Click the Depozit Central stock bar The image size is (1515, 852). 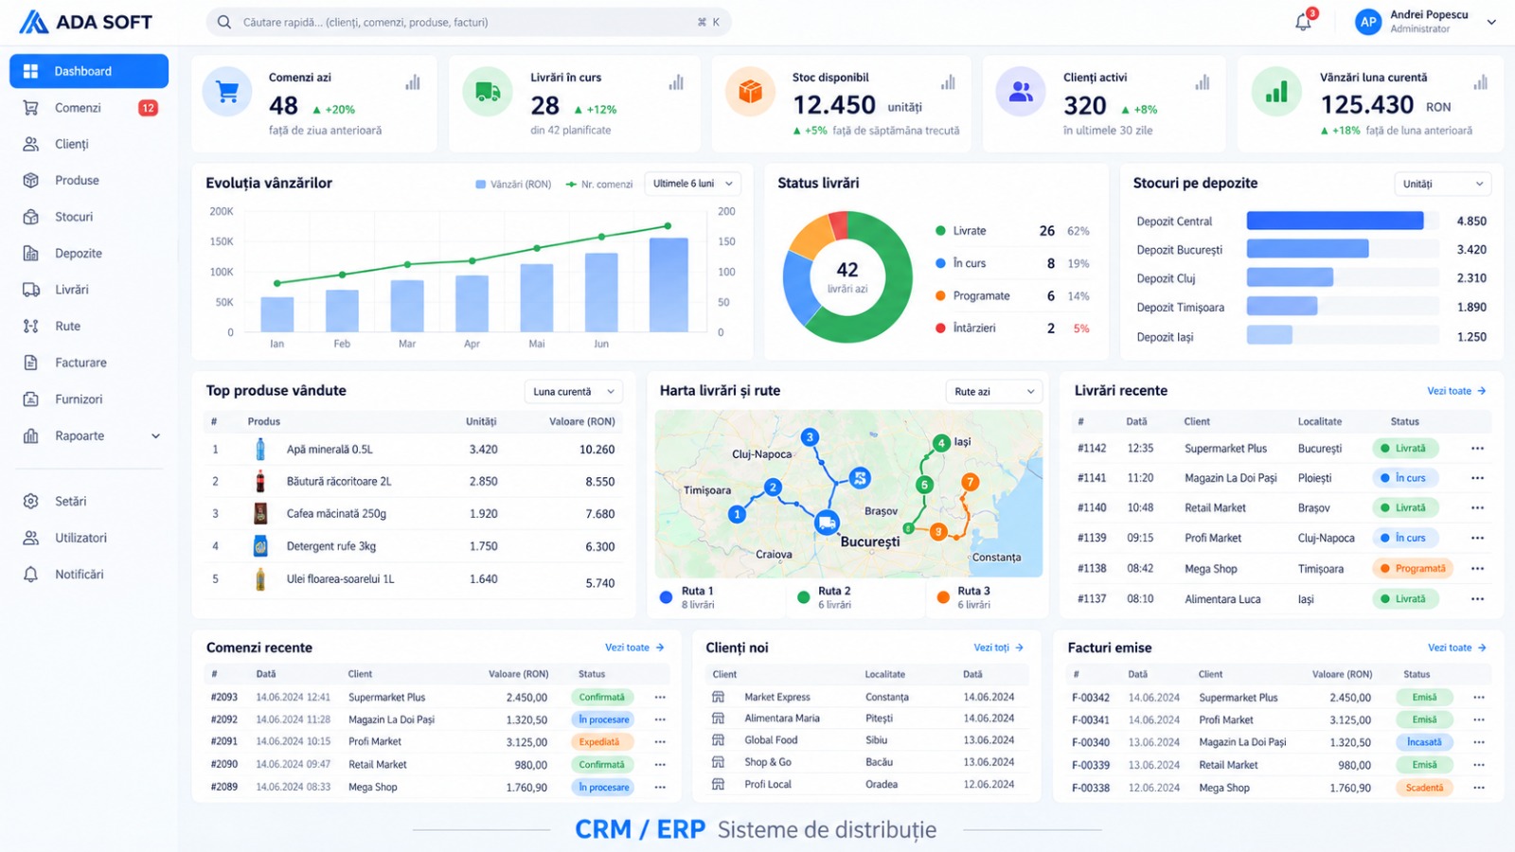(x=1335, y=221)
